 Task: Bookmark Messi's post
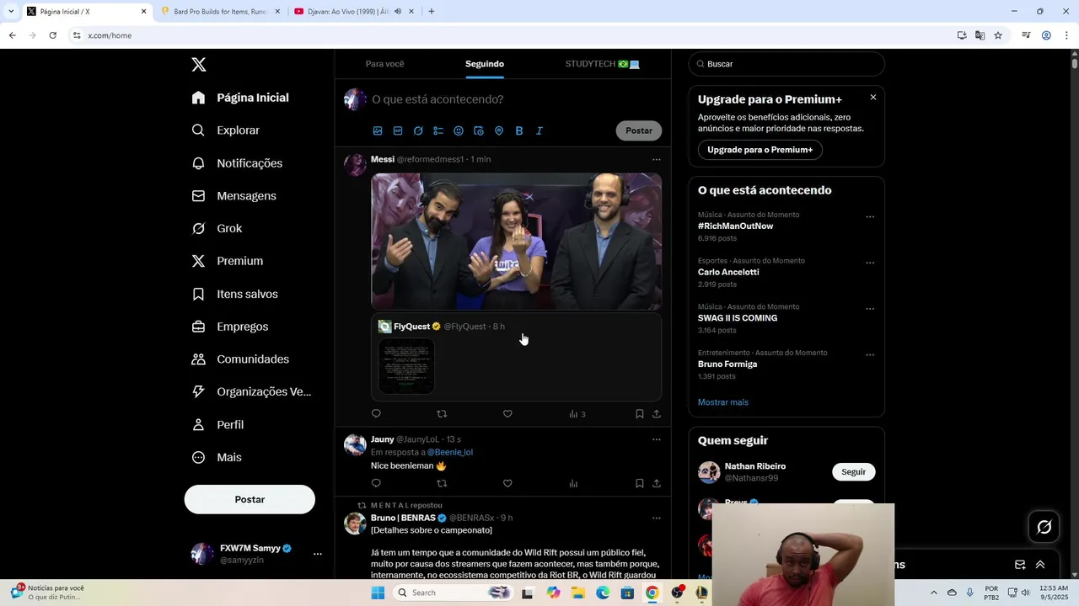(640, 414)
